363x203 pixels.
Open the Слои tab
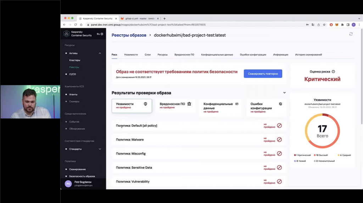148,55
